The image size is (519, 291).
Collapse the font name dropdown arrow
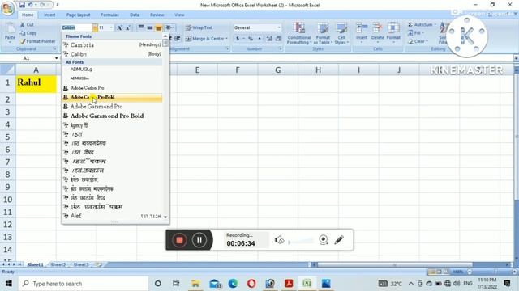pos(95,27)
